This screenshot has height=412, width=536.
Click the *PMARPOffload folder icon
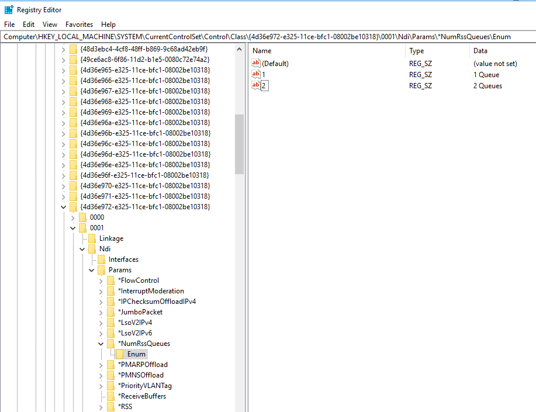tap(110, 365)
